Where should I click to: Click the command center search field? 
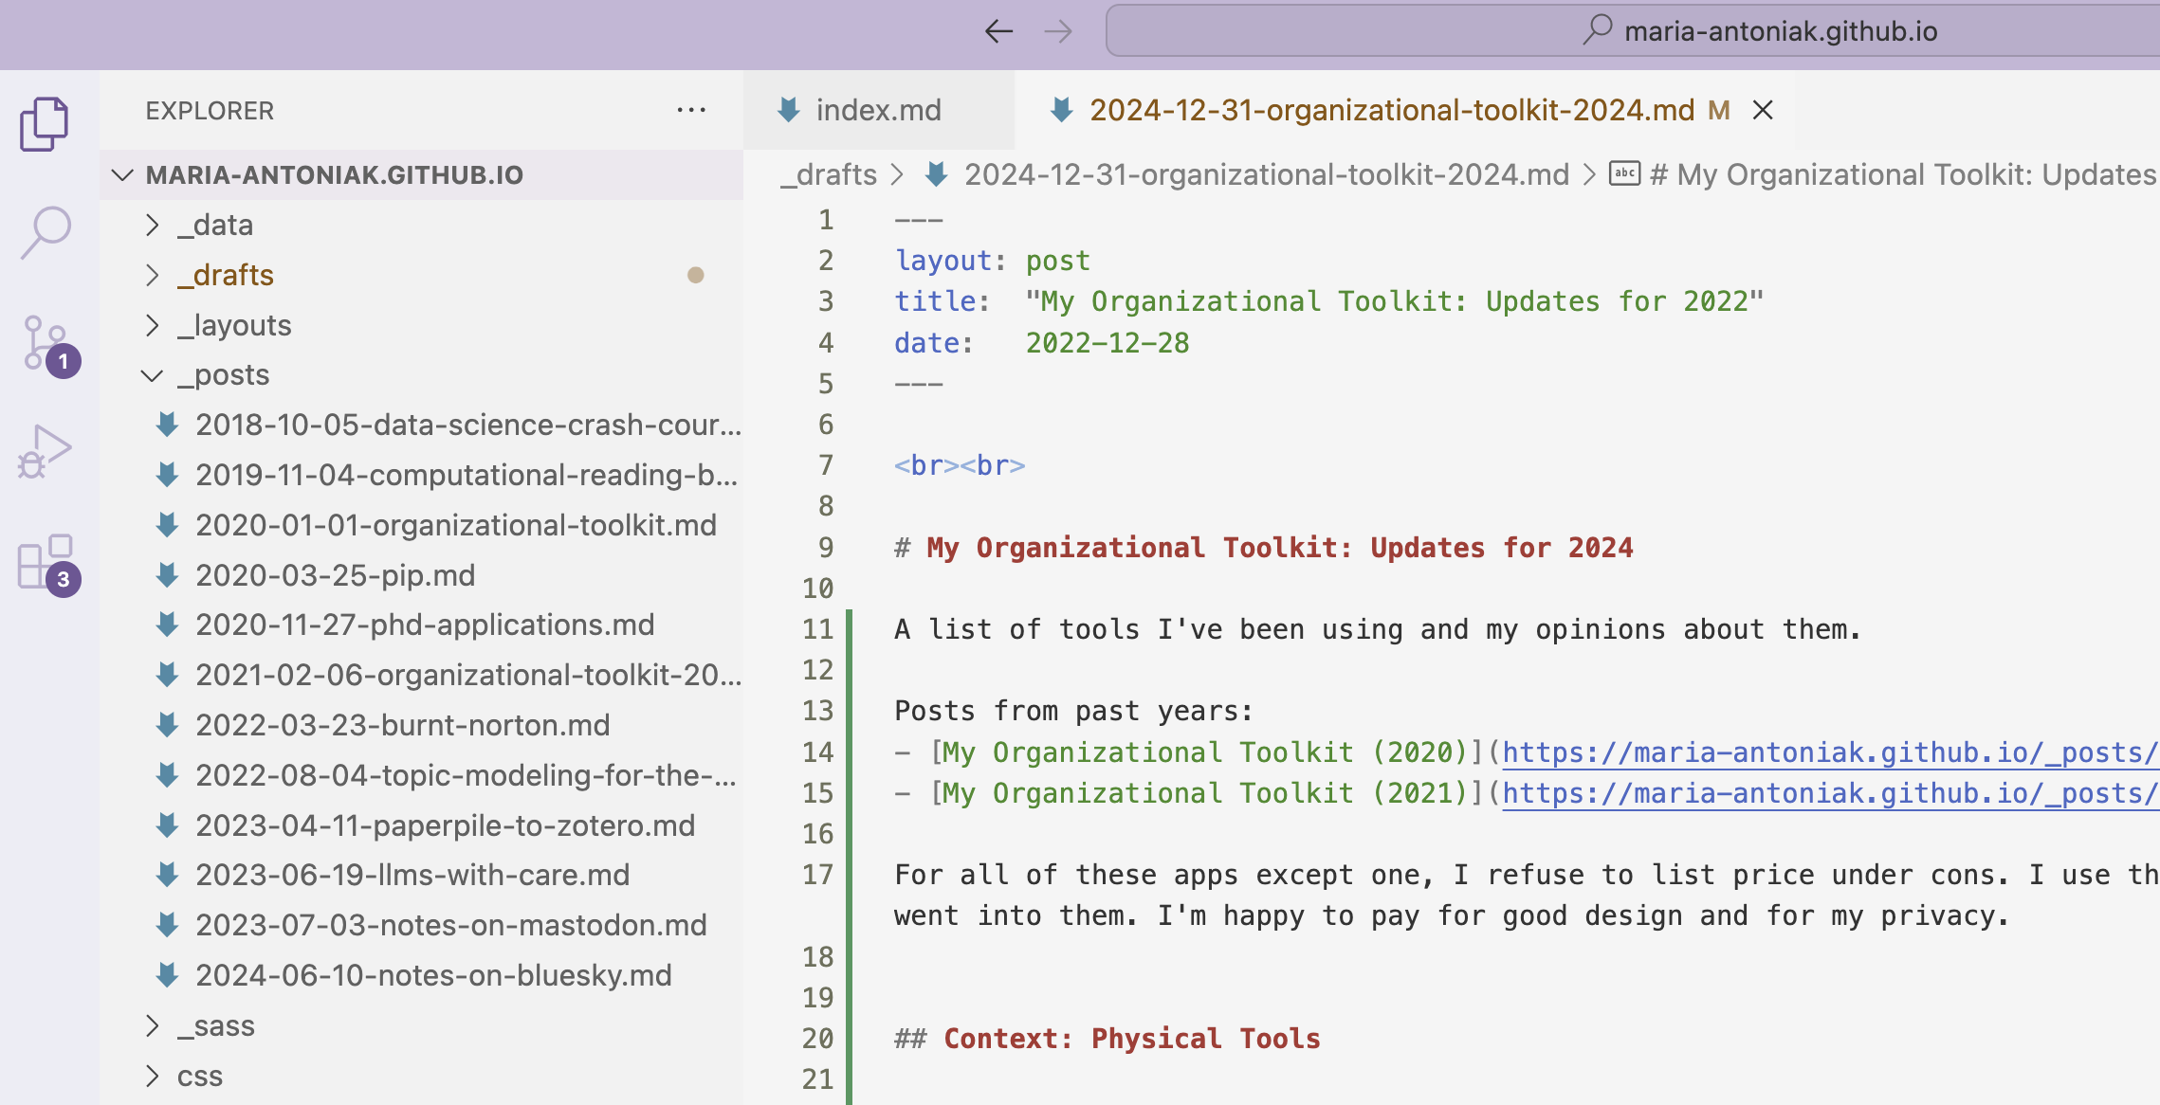(1633, 30)
